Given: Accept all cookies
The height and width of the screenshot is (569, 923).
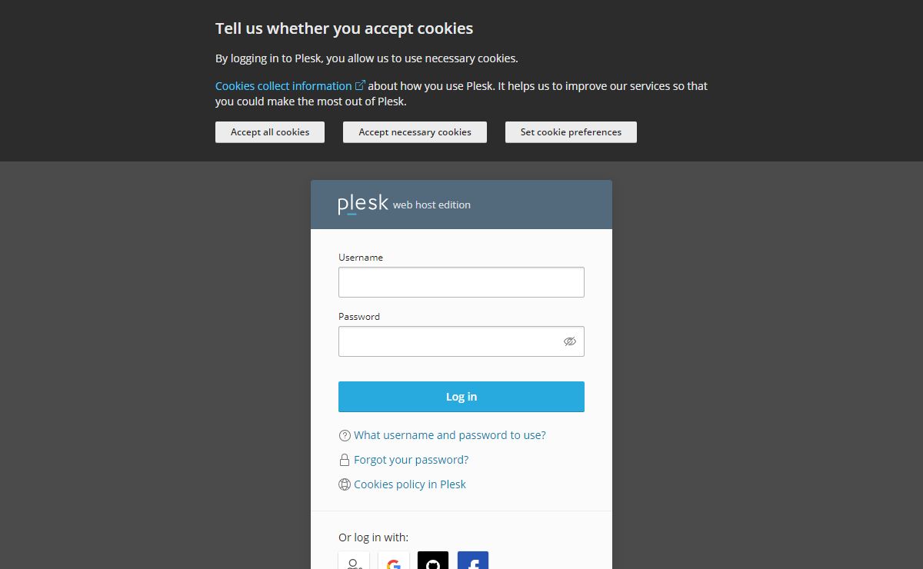Looking at the screenshot, I should [270, 132].
